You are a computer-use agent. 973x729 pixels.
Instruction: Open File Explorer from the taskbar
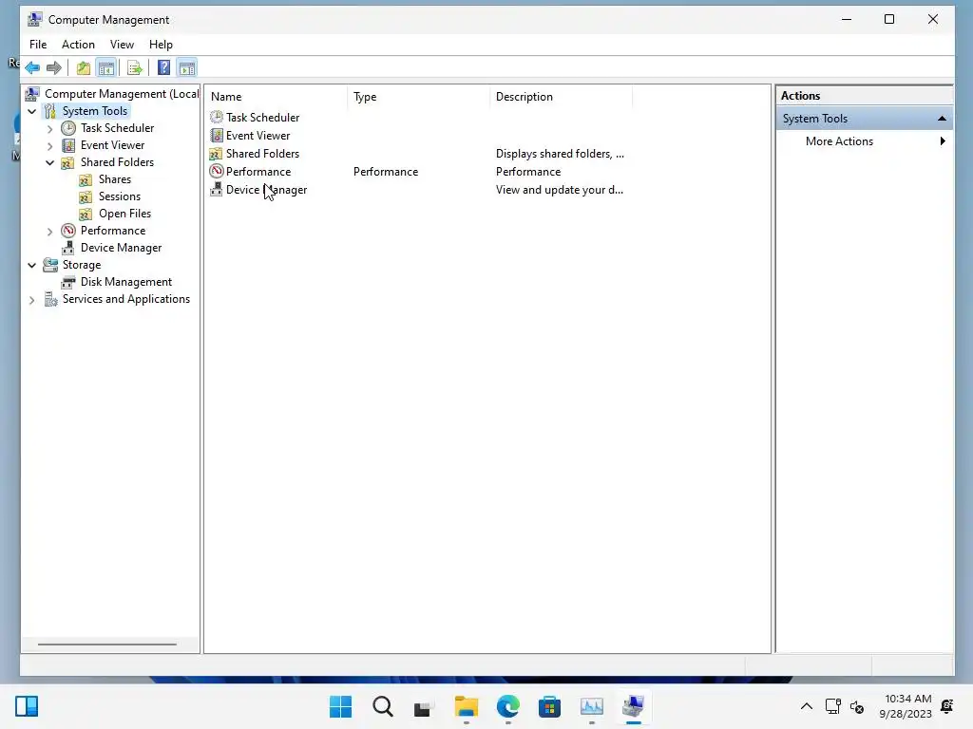pyautogui.click(x=466, y=706)
